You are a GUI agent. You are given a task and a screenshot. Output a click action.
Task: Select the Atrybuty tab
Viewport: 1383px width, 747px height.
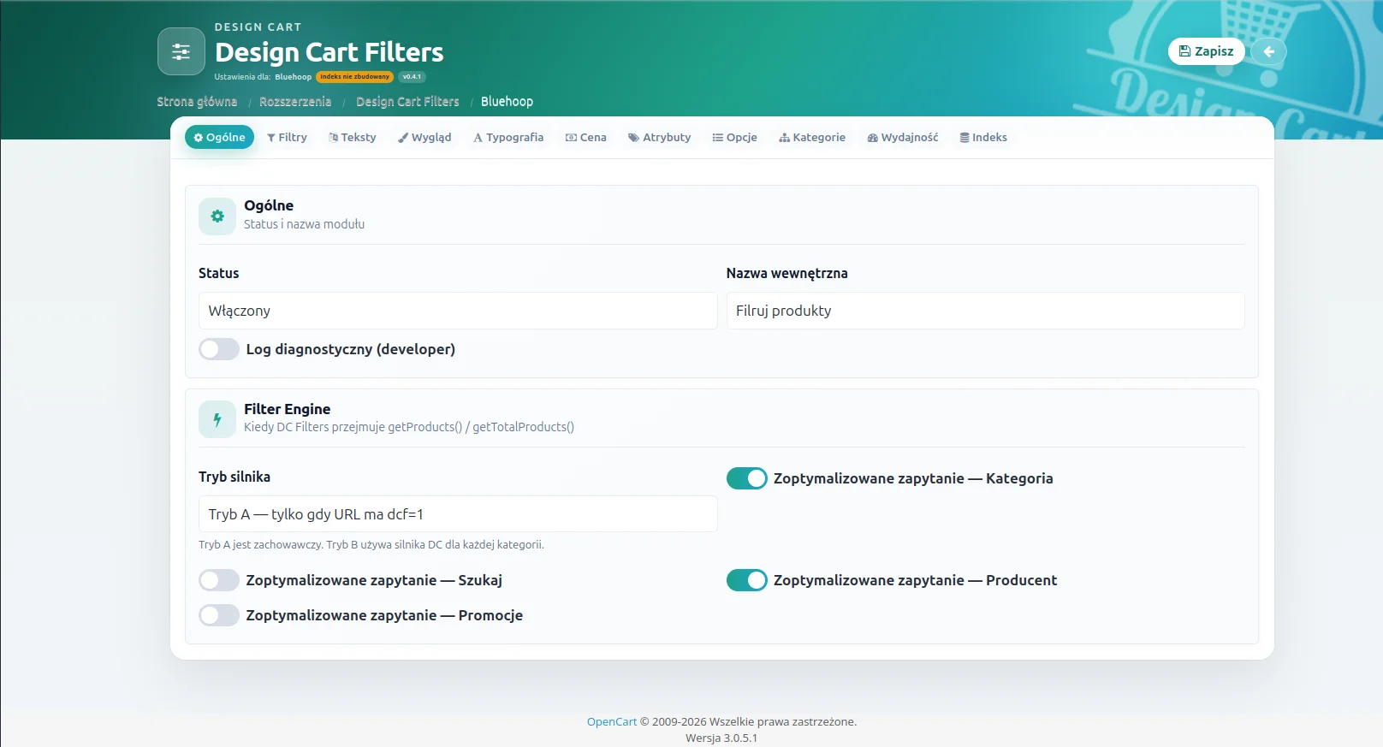coord(660,137)
